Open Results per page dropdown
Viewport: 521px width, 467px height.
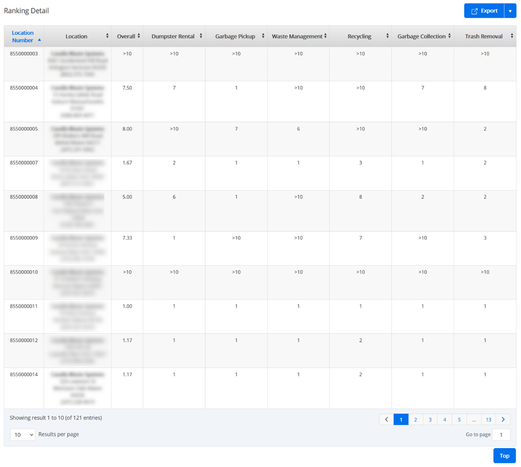(22, 435)
